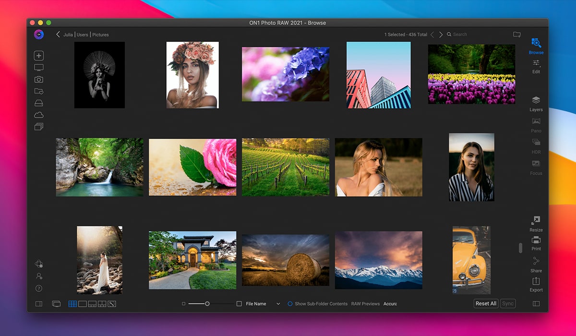The width and height of the screenshot is (576, 336).
Task: Click the thumbnail size slider handle
Action: pos(207,304)
